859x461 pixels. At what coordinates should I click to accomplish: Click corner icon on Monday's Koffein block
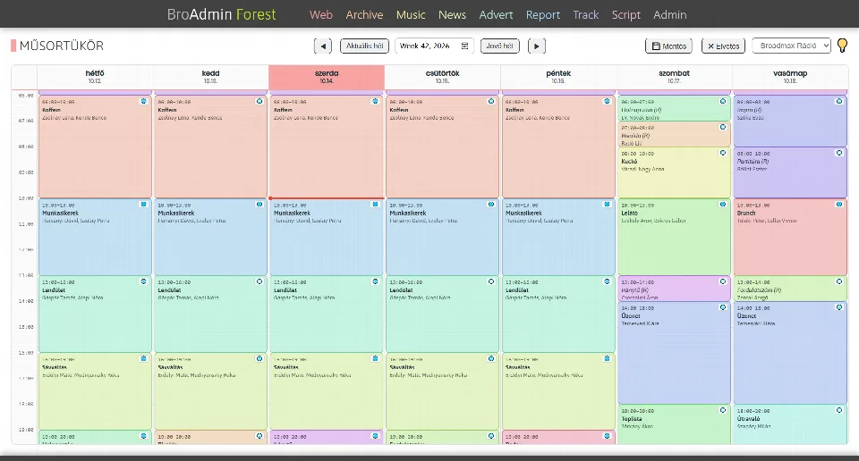point(143,101)
